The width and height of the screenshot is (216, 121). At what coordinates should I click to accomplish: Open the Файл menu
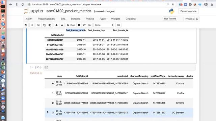tap(29, 19)
